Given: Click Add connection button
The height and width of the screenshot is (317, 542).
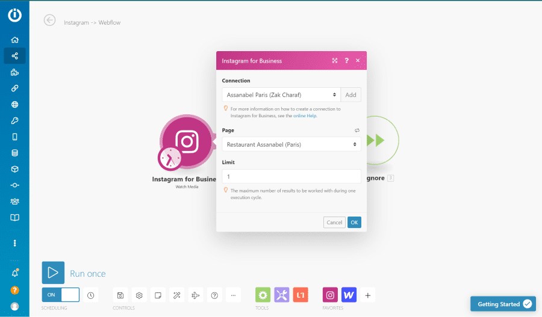Looking at the screenshot, I should tap(350, 94).
